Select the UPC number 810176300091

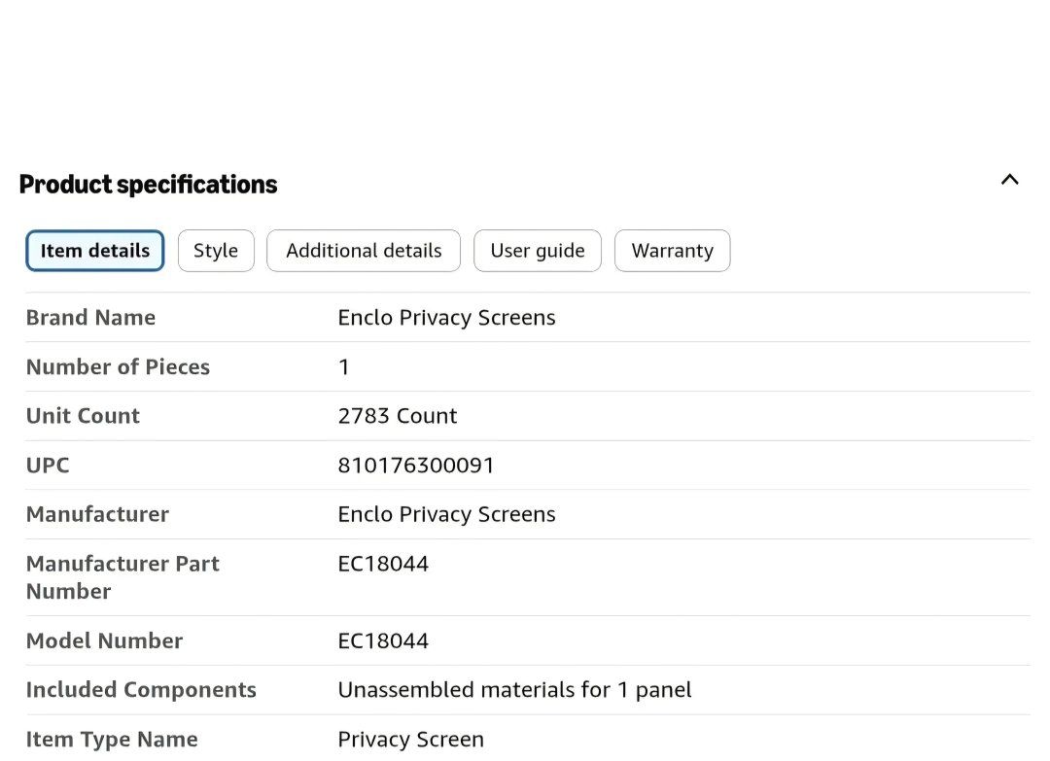416,466
